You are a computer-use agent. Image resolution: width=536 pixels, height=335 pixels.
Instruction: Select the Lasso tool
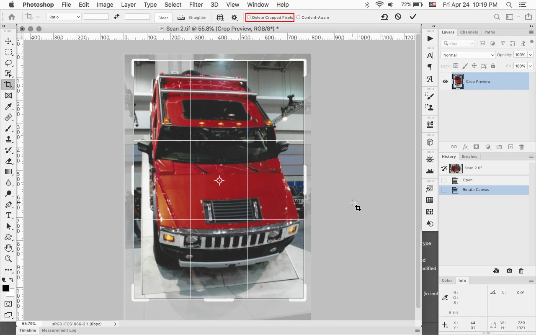[8, 63]
